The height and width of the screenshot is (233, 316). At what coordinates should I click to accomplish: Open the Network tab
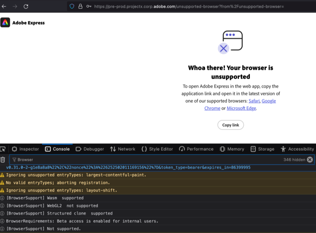click(123, 149)
